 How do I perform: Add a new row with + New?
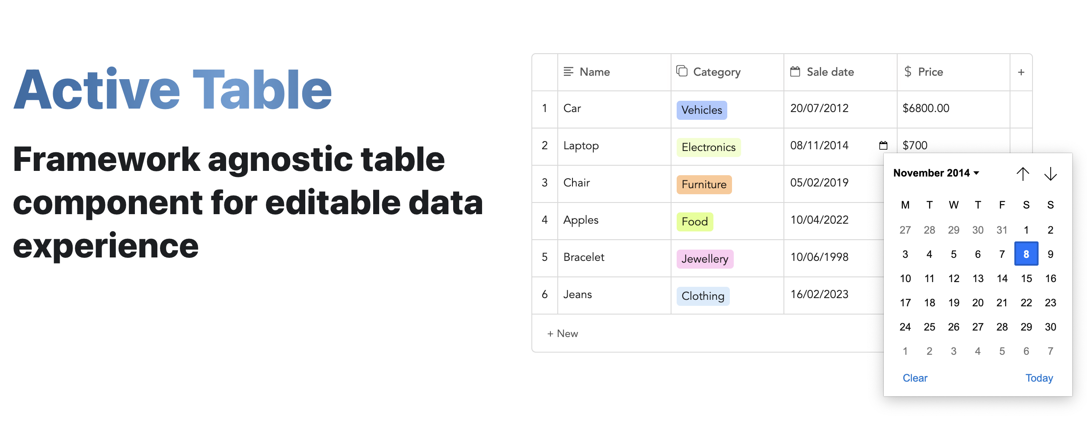(x=563, y=334)
